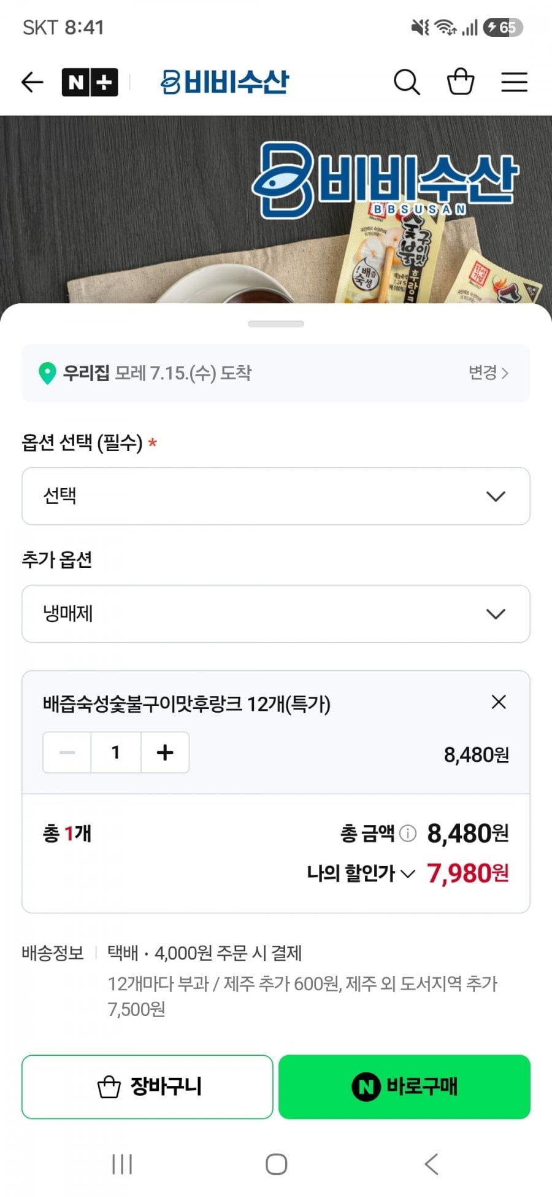Buy now with the 바로구매 button
The width and height of the screenshot is (552, 1197).
404,1087
